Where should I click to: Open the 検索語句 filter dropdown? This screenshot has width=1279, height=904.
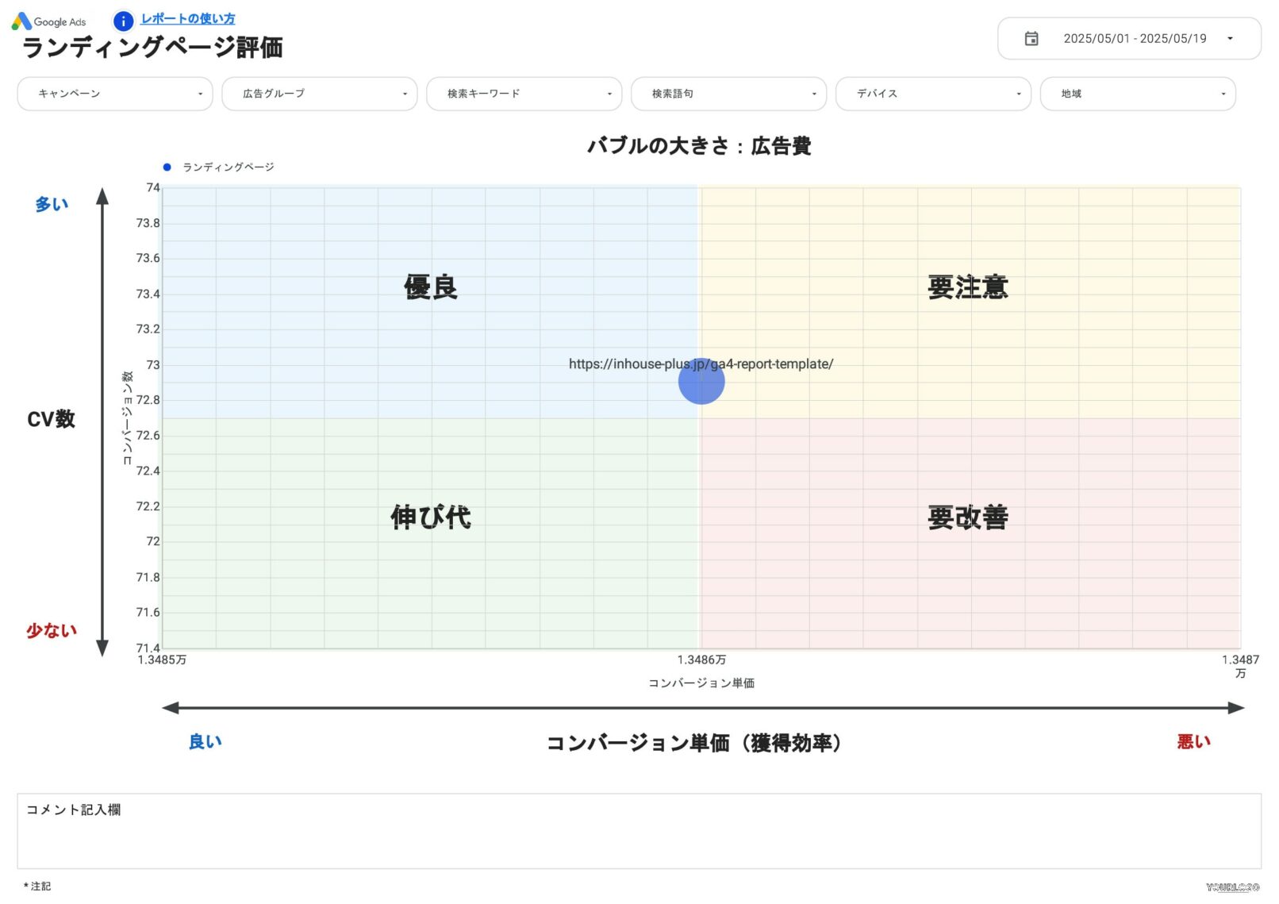pyautogui.click(x=728, y=93)
